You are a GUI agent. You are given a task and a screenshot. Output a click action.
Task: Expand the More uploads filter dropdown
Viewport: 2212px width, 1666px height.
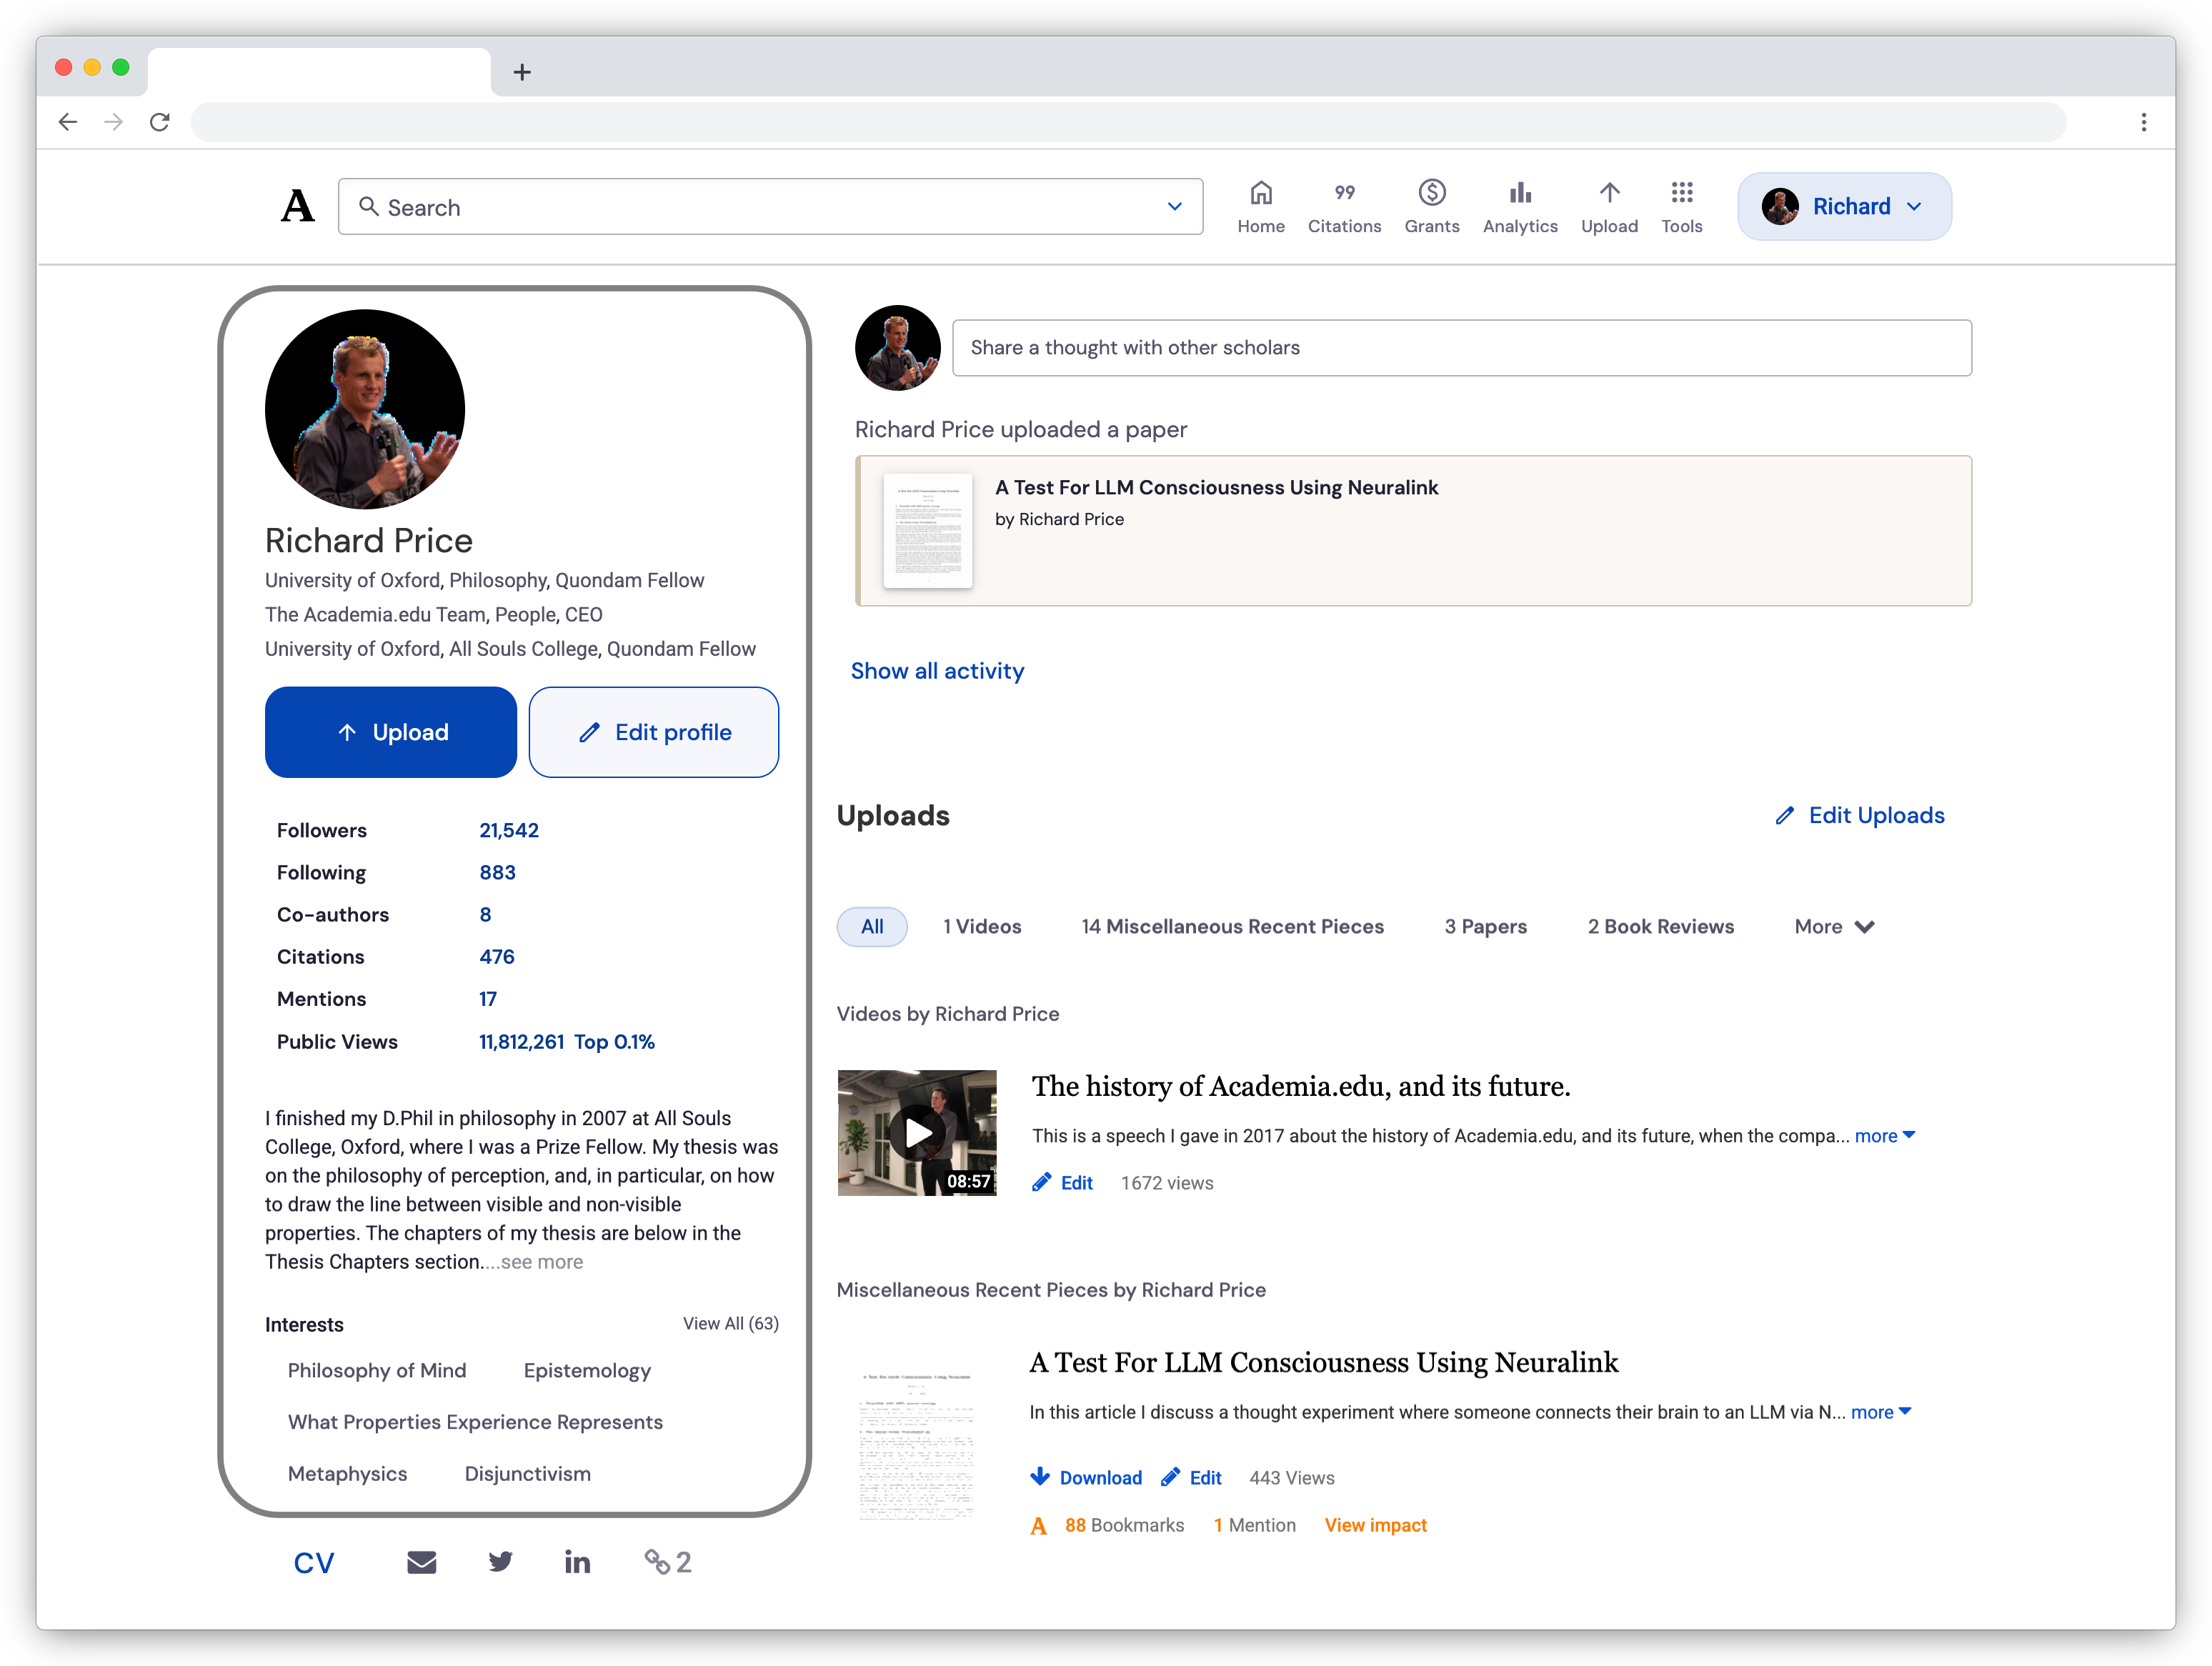(x=1834, y=927)
